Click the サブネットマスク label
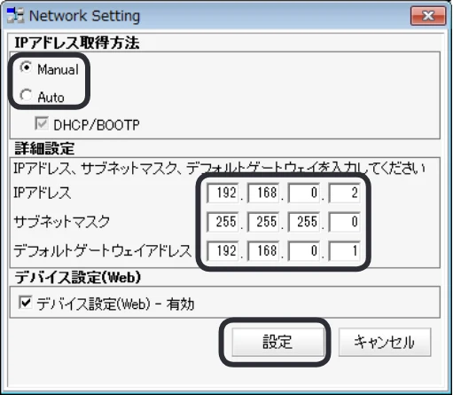Image resolution: width=453 pixels, height=395 pixels. [62, 222]
